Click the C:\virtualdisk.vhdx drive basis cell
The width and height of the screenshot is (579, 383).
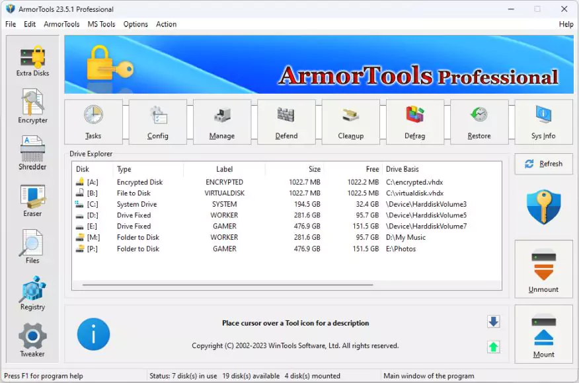414,193
